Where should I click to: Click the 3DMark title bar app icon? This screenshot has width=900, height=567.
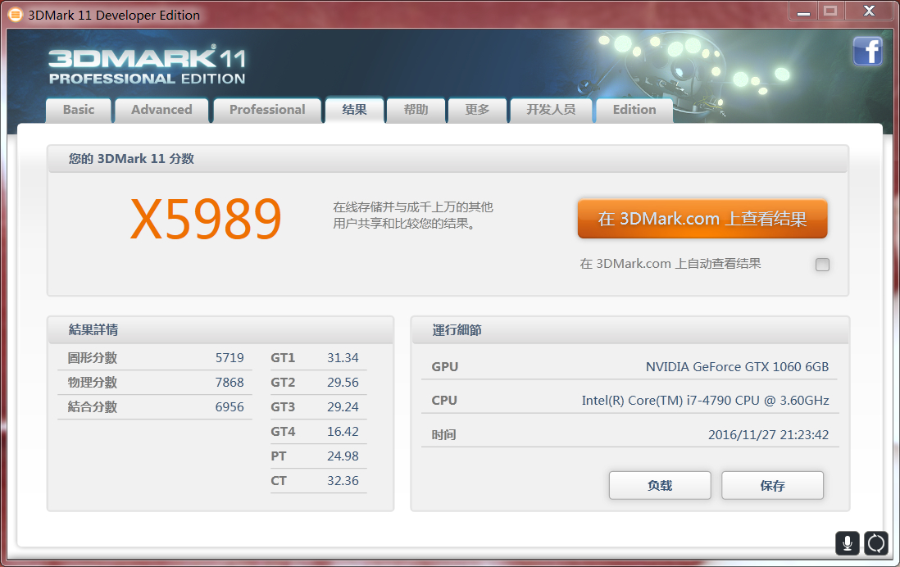pos(15,15)
